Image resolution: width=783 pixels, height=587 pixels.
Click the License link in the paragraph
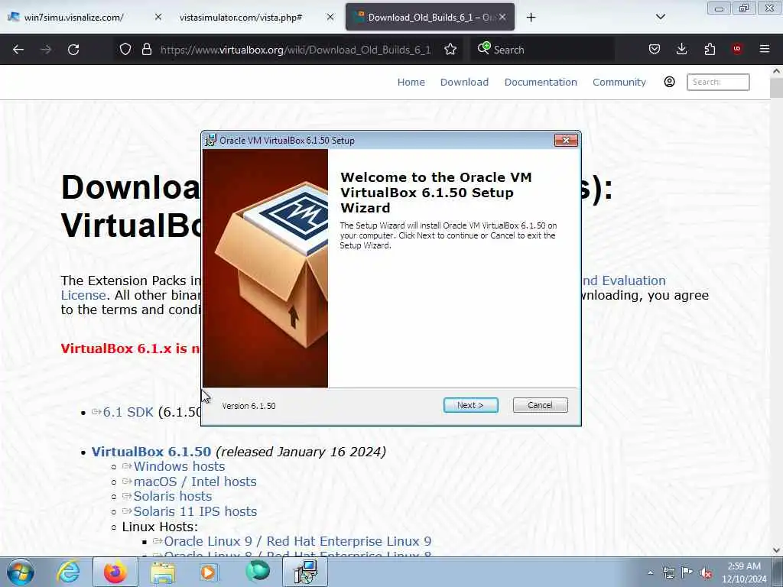pyautogui.click(x=83, y=295)
